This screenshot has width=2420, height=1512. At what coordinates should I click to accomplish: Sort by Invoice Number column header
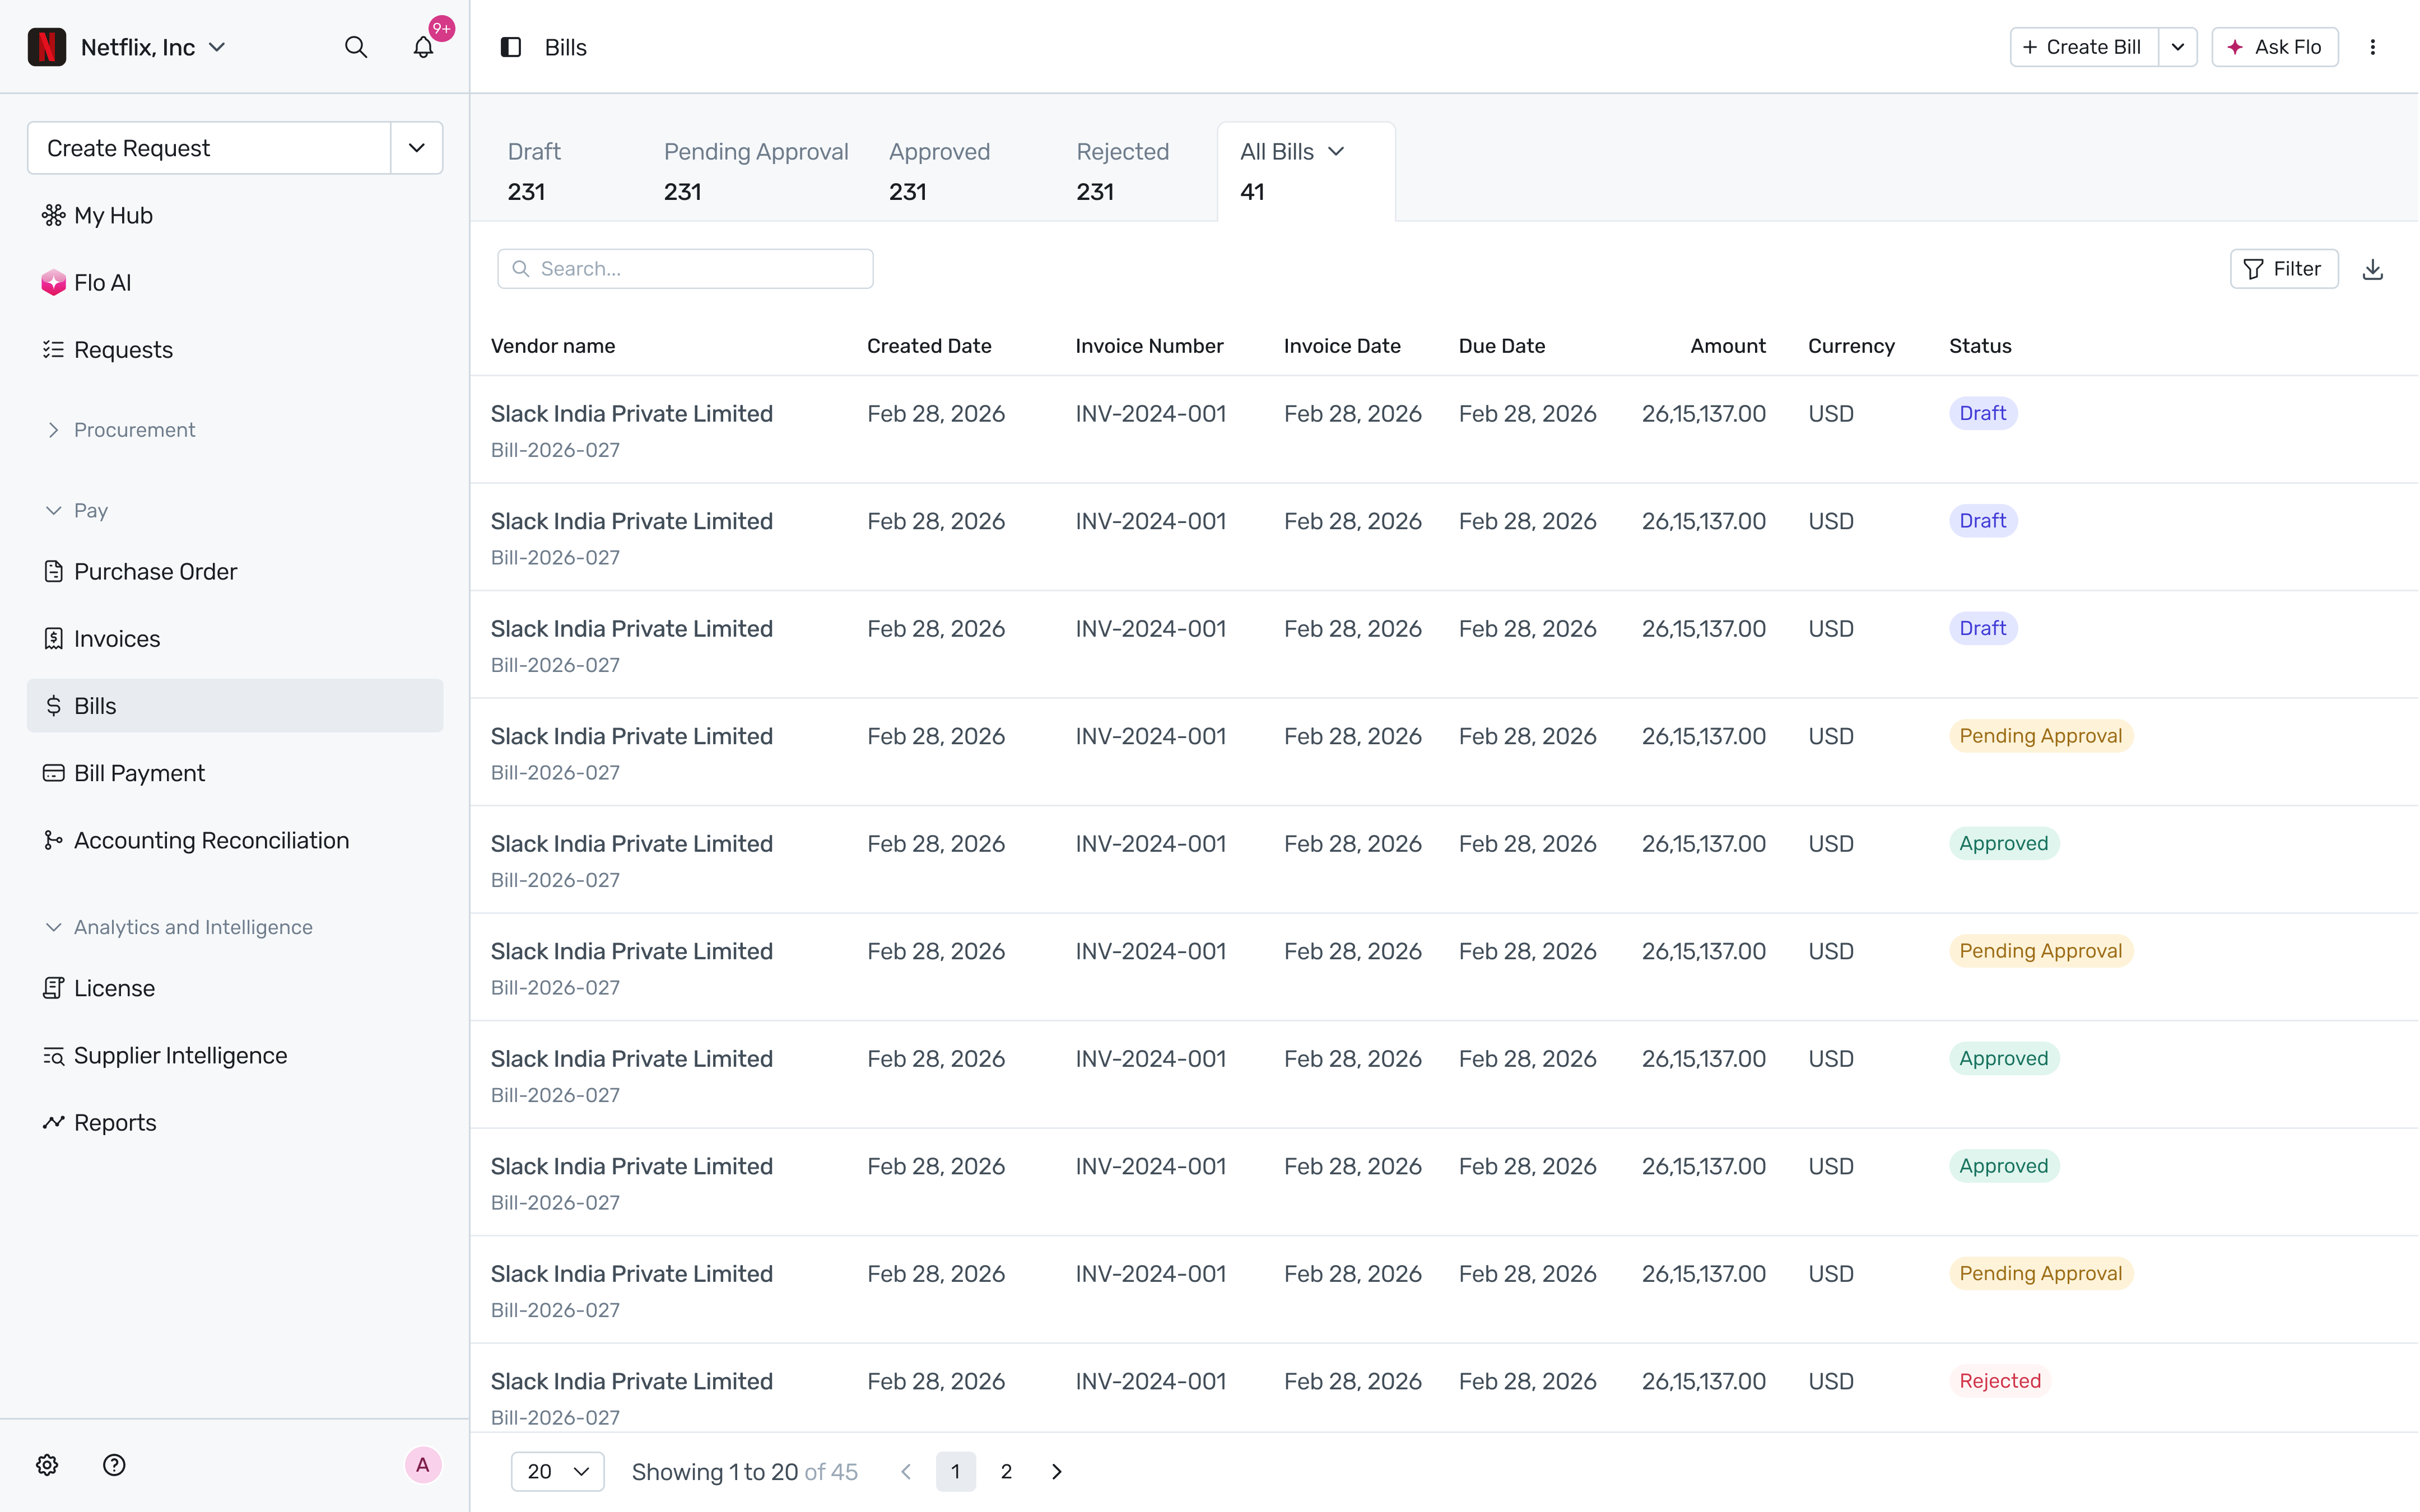(x=1149, y=346)
